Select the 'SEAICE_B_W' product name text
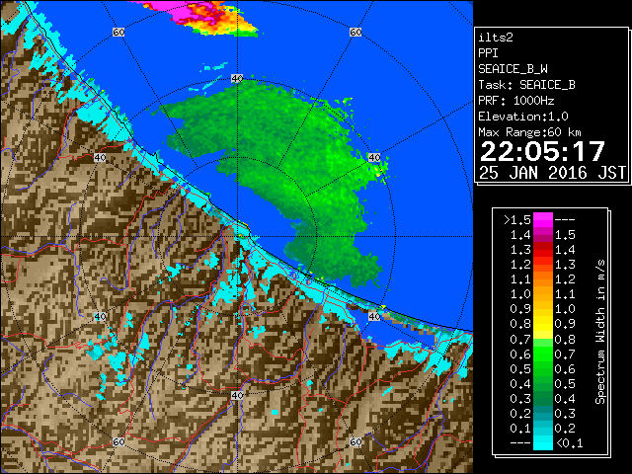The image size is (632, 474). pyautogui.click(x=513, y=69)
